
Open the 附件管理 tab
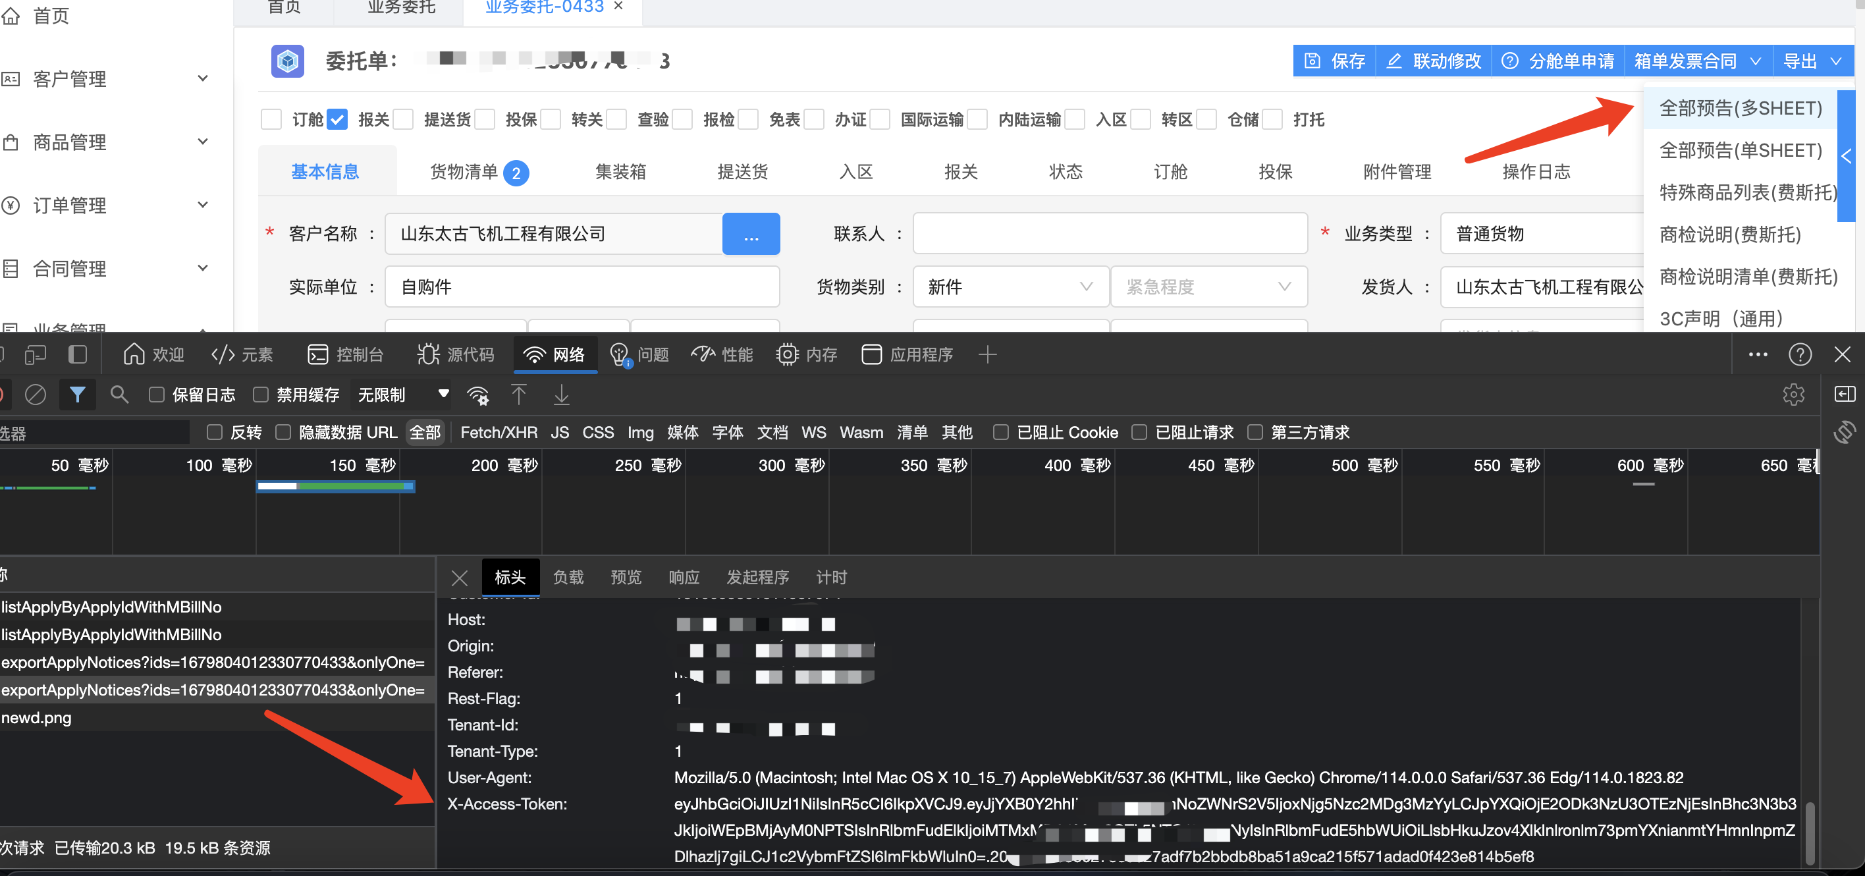point(1397,172)
